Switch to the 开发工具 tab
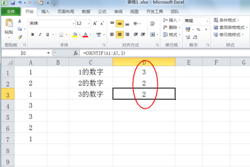 pos(155,12)
